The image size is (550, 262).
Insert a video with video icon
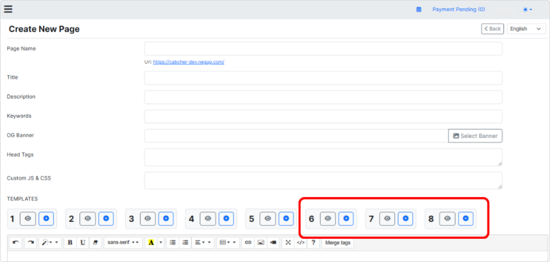click(x=273, y=242)
